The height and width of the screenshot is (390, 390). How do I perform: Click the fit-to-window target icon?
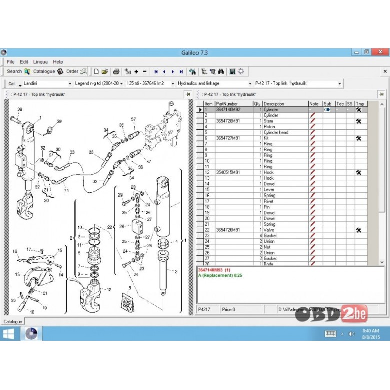[241, 72]
